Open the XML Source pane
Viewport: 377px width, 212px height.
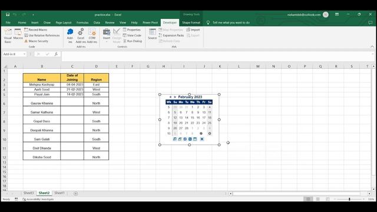[152, 34]
